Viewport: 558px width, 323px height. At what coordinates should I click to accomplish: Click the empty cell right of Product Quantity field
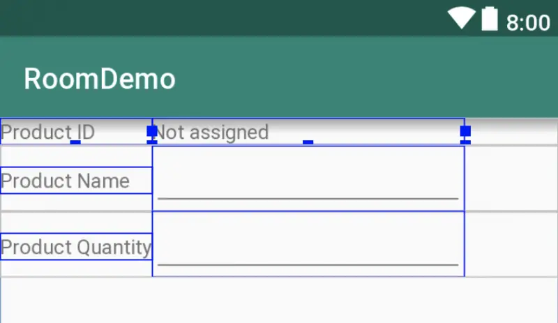[x=511, y=244]
